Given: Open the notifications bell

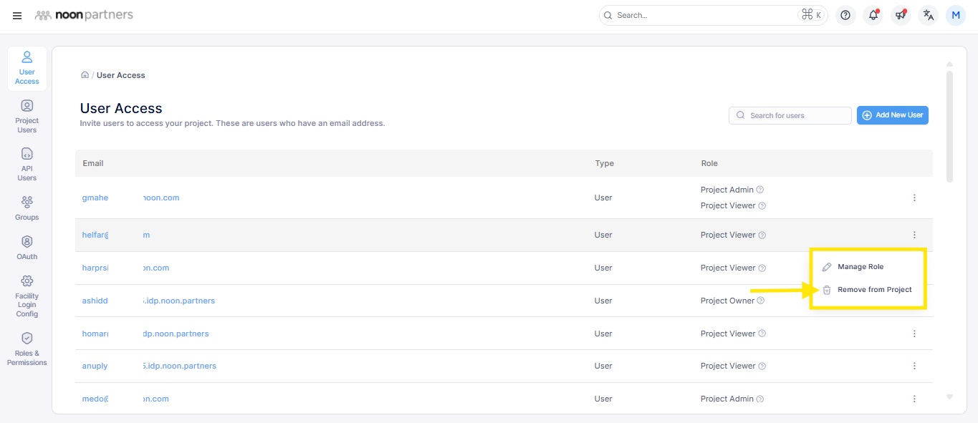Looking at the screenshot, I should coord(873,15).
